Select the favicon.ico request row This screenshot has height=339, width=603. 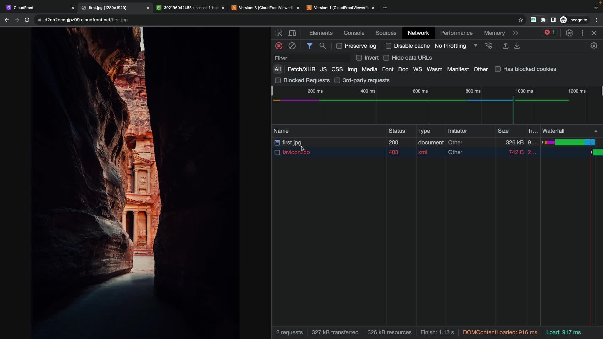click(x=296, y=152)
